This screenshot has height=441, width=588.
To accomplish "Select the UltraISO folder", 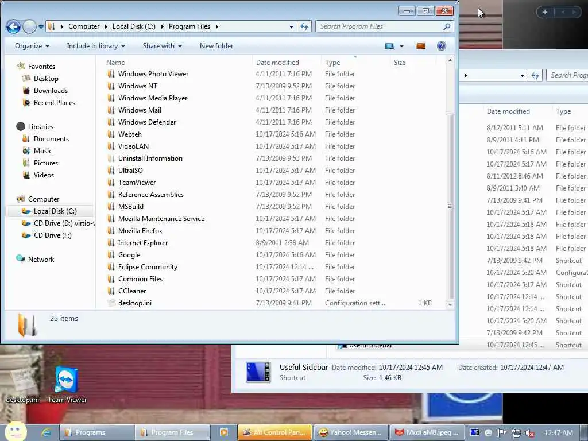I will point(130,170).
